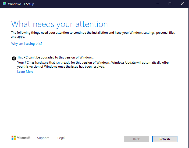Minimize the Windows 11 Setup window

click(158, 4)
